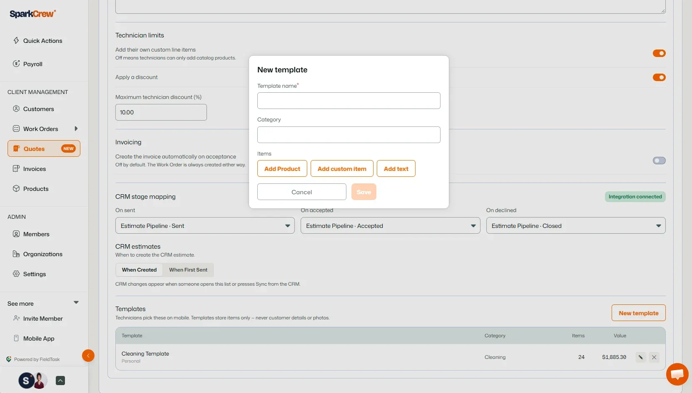Click the Mobile App phone icon
This screenshot has height=393, width=692.
pos(16,338)
